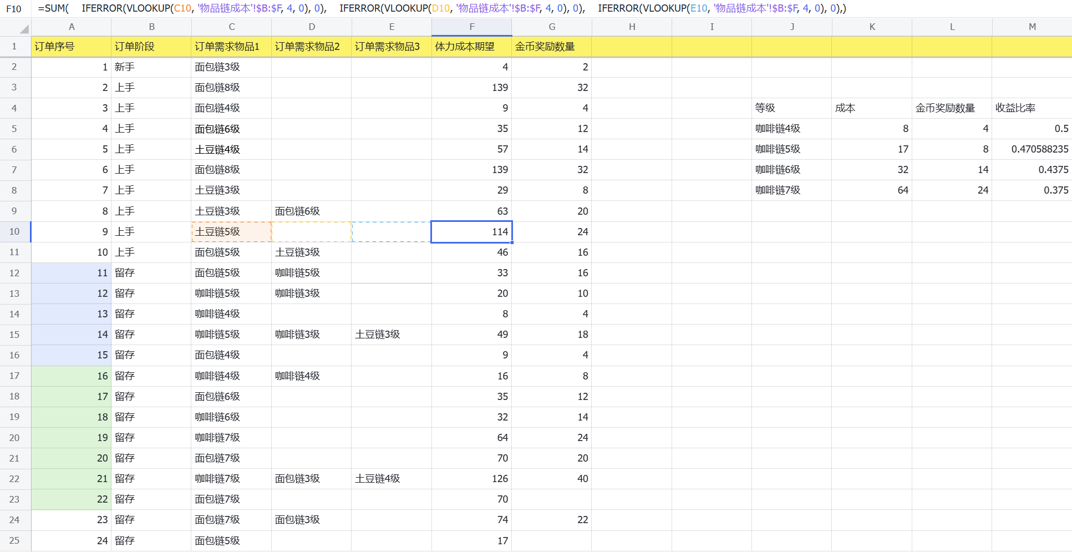Select column A header

pos(72,27)
